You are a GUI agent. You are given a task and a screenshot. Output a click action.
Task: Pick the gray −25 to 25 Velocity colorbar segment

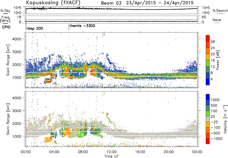208,119
